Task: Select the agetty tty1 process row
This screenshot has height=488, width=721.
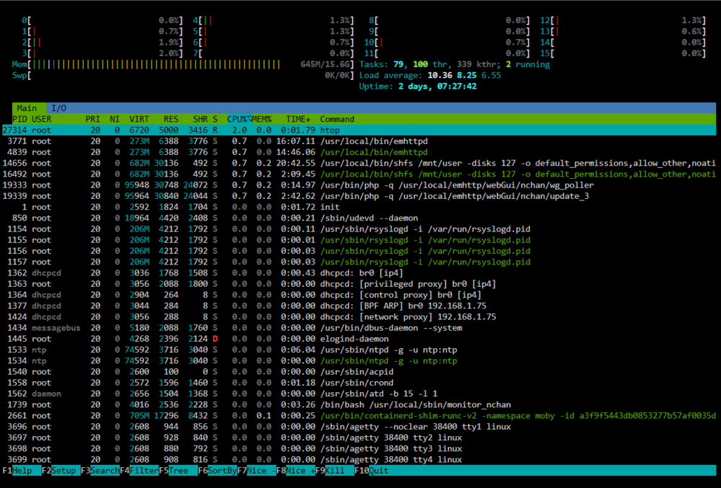Action: point(358,427)
